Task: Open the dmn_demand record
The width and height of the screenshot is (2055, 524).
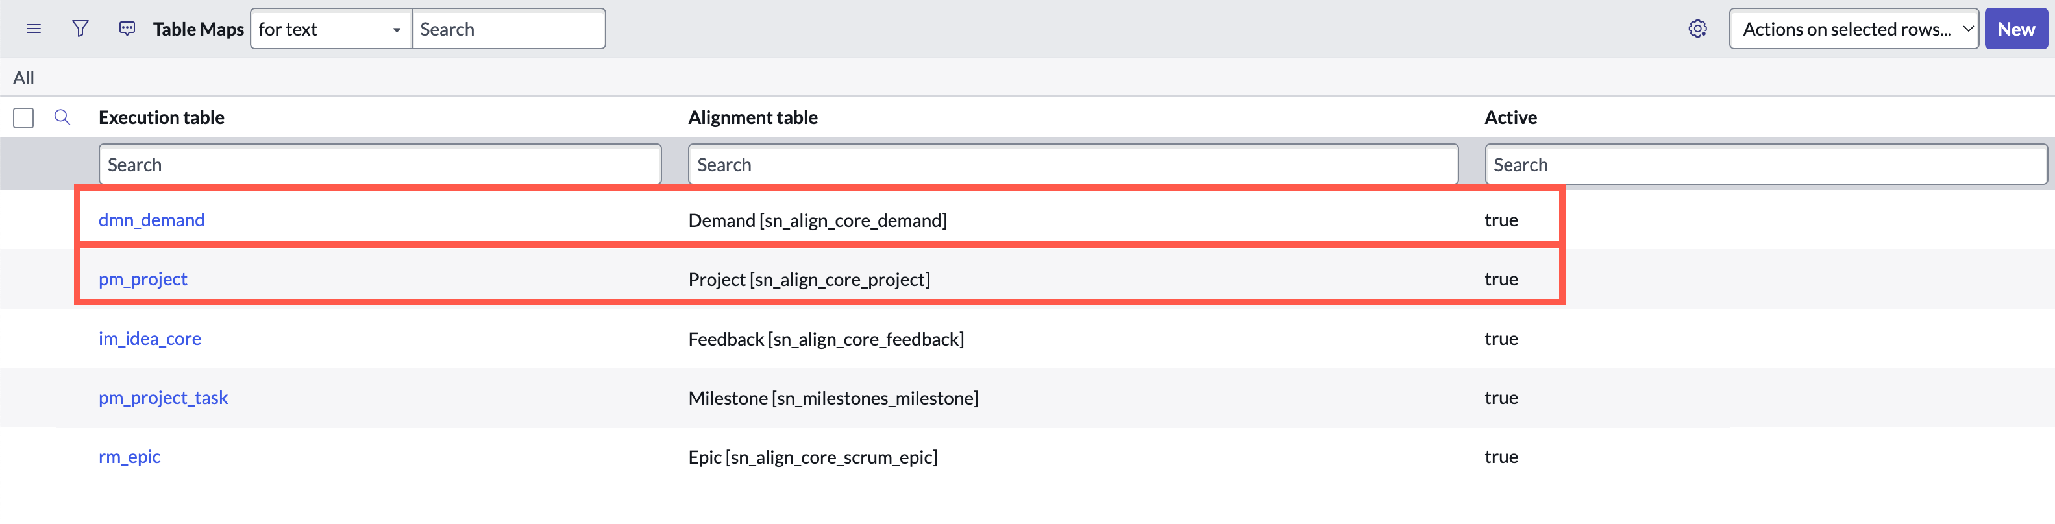Action: [x=152, y=220]
